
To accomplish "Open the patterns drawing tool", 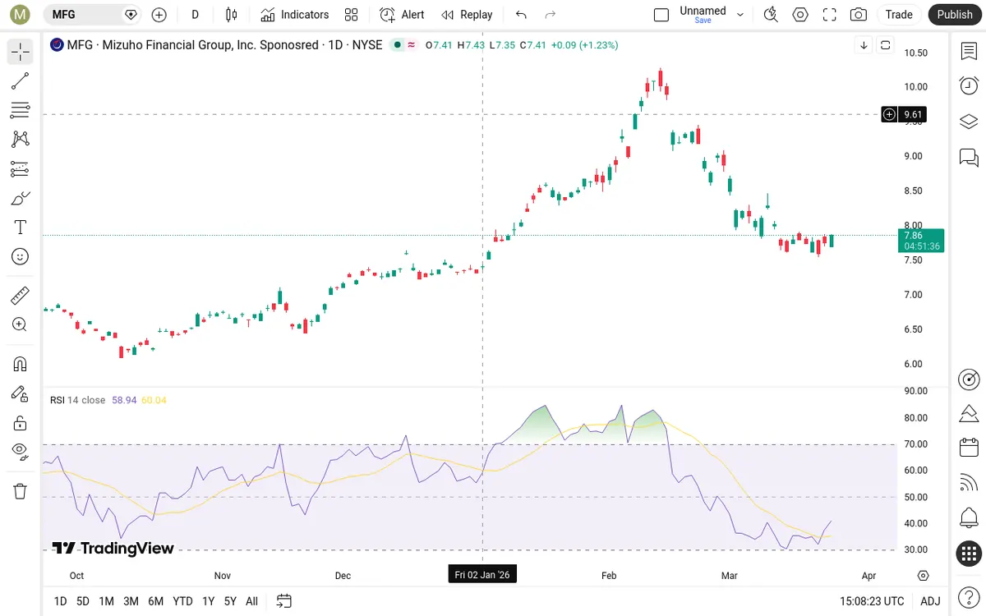I will coord(21,140).
